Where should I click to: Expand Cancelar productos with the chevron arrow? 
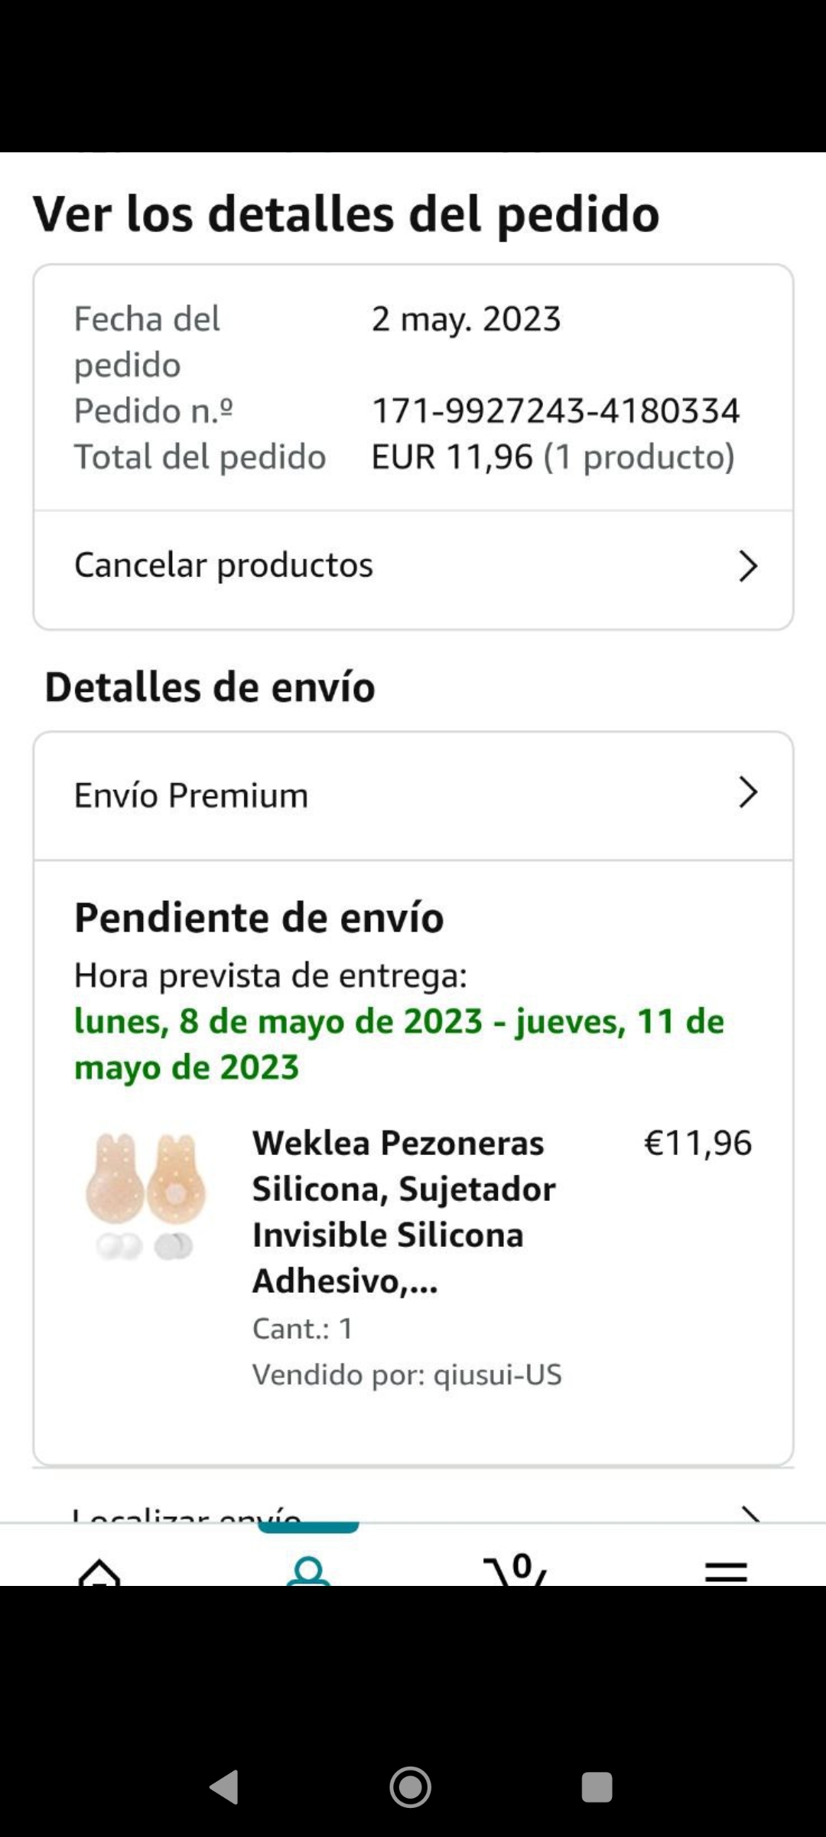click(x=747, y=566)
